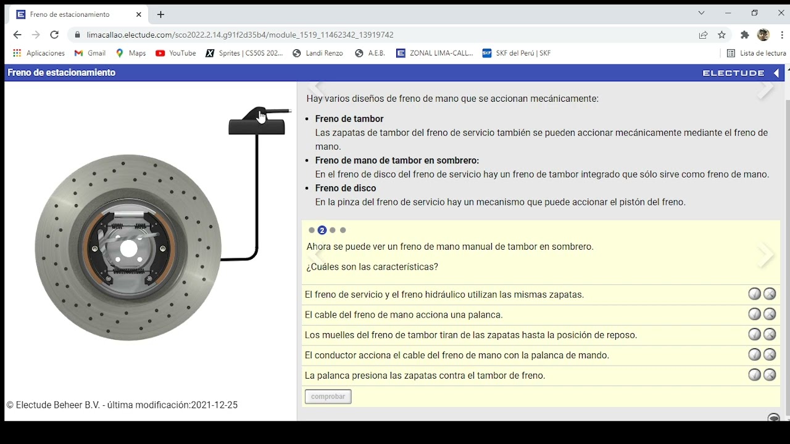Open Lista de lectura panel
The image size is (790, 444).
pos(757,53)
